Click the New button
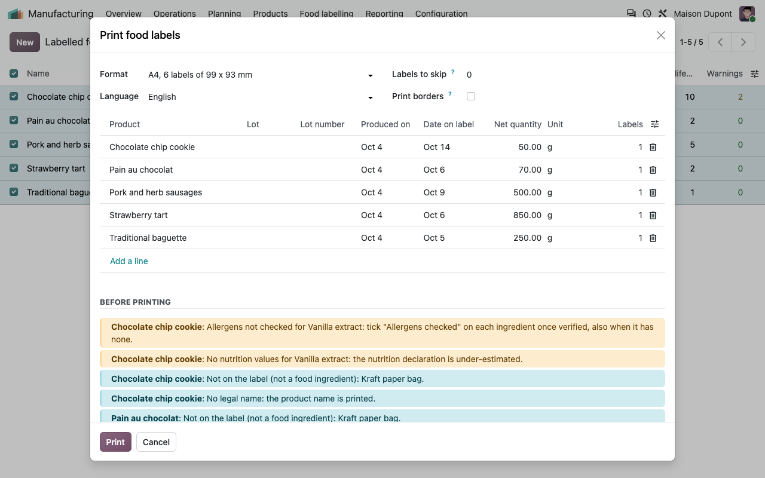Viewport: 765px width, 478px height. click(x=25, y=42)
